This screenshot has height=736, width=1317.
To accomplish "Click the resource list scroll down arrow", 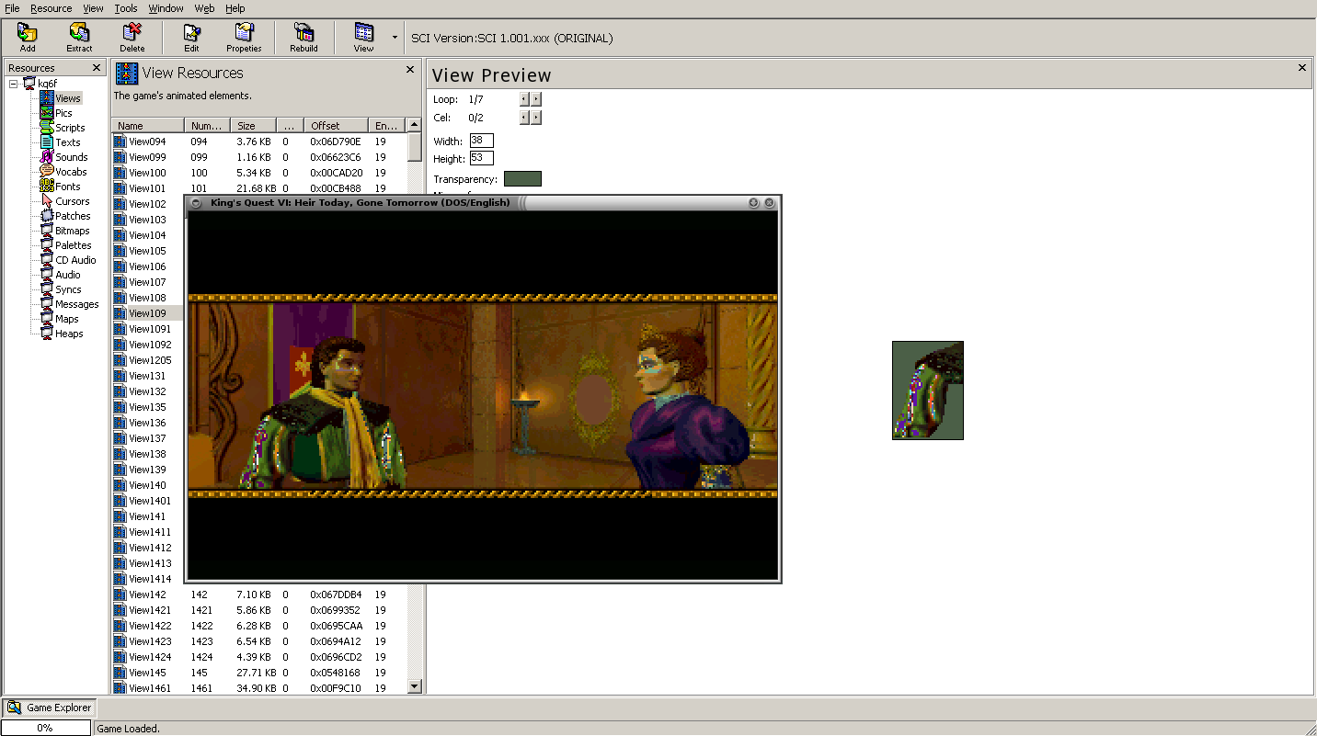I will tap(414, 685).
